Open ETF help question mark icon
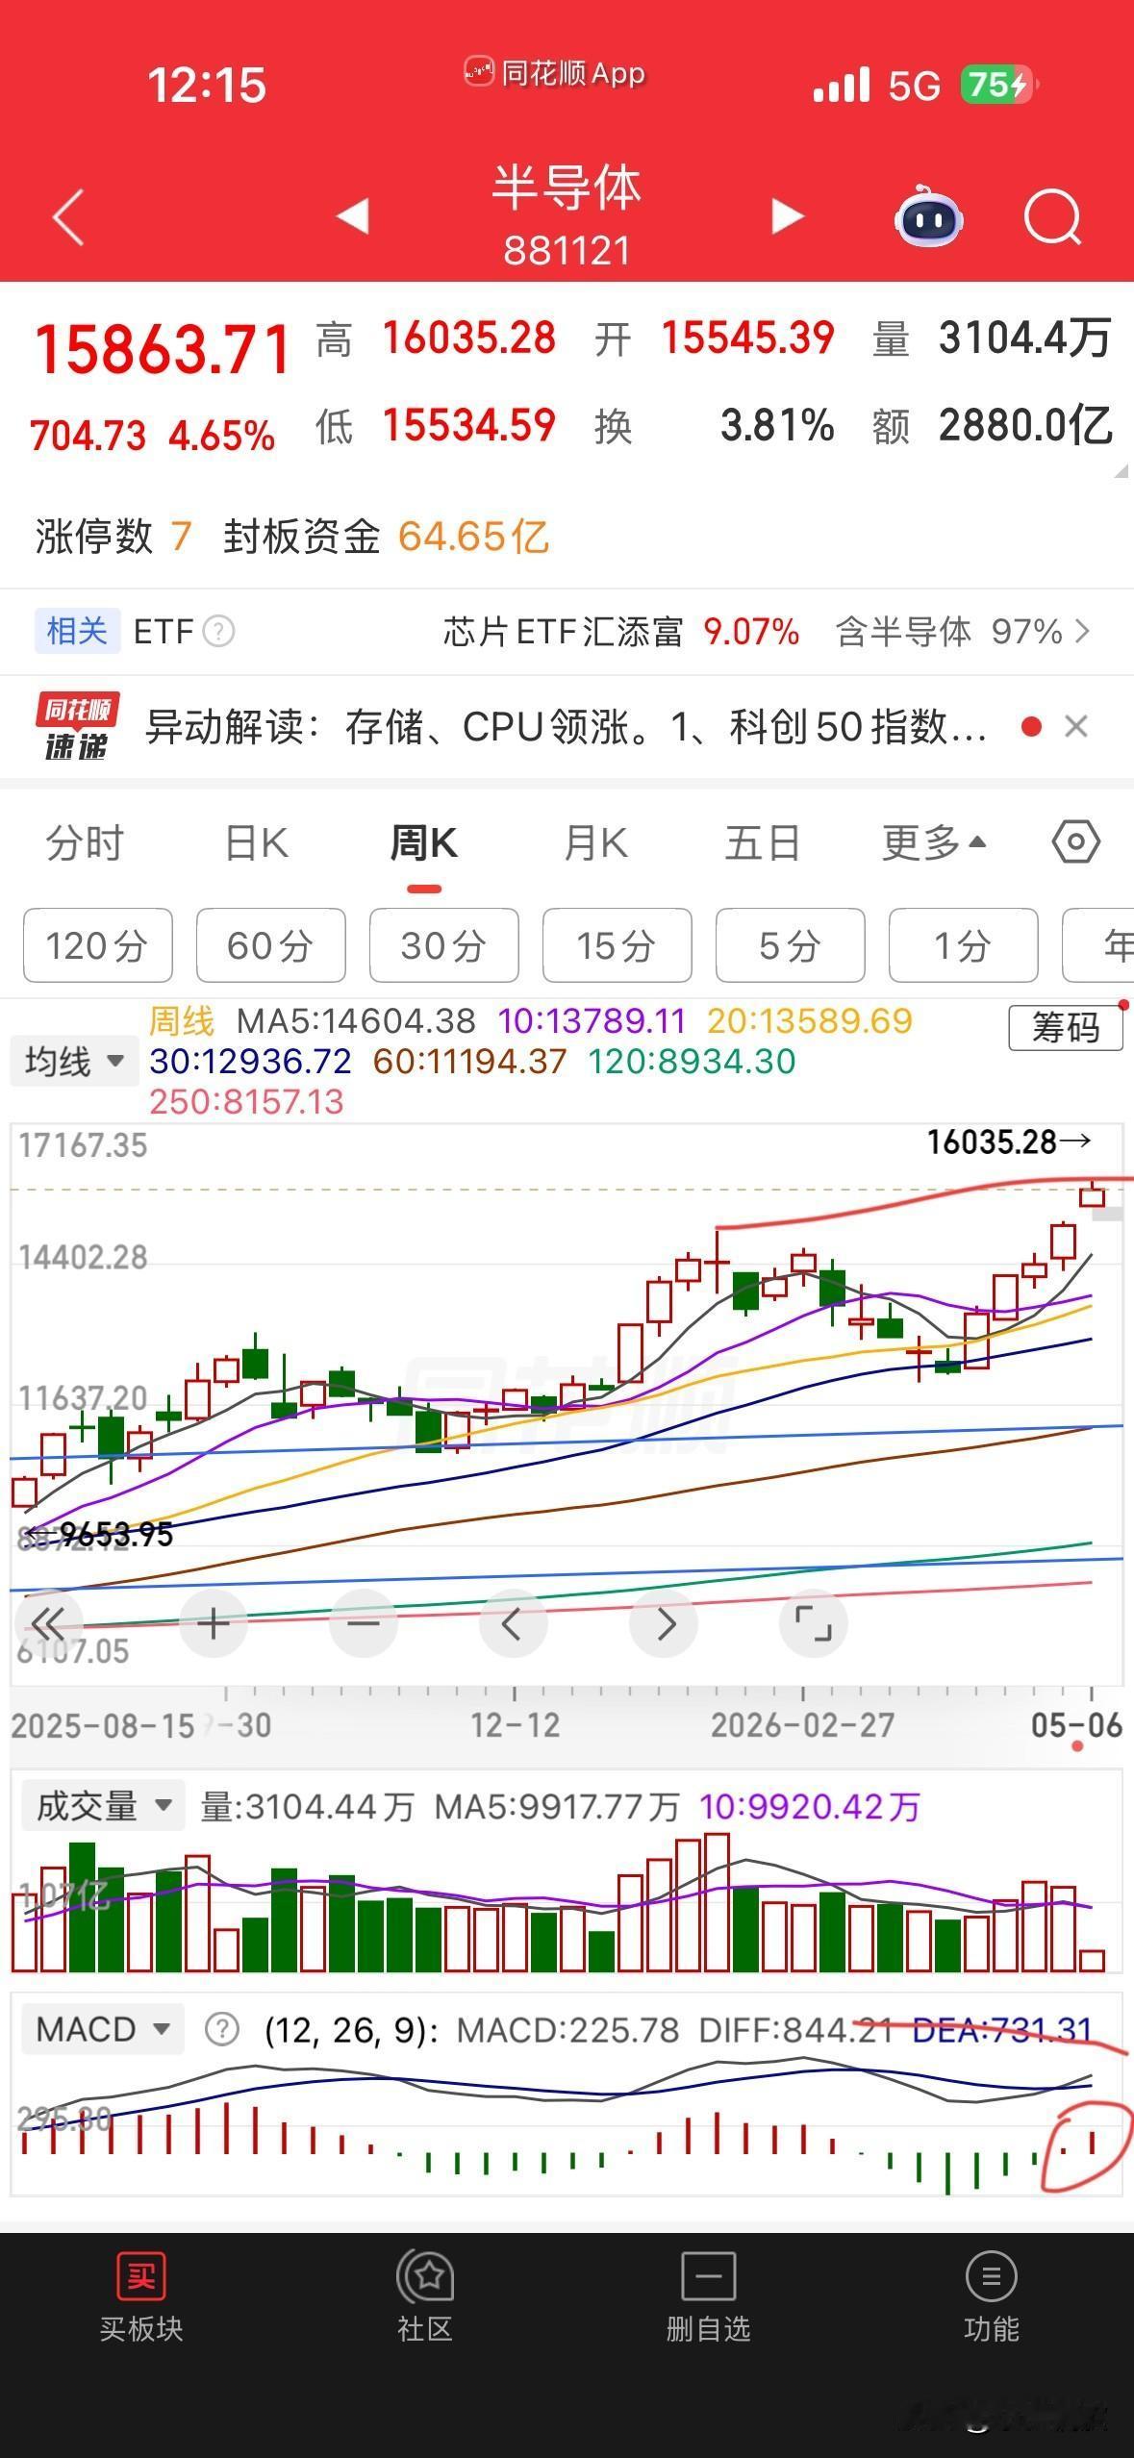 tap(219, 632)
